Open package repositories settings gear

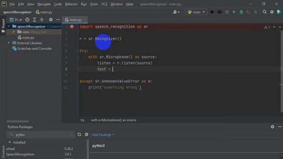click(87, 134)
